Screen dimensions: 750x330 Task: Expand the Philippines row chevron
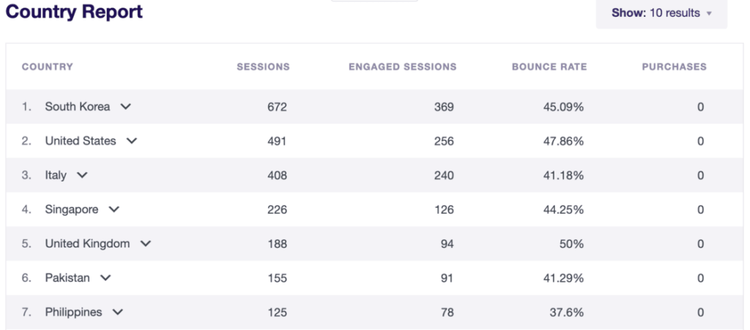(x=118, y=312)
